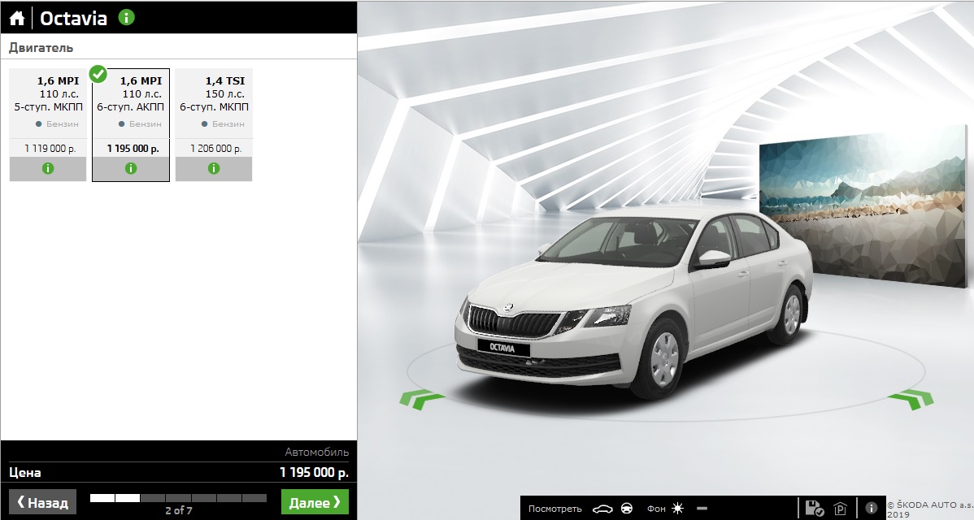Go to the home page icon

pyautogui.click(x=17, y=18)
